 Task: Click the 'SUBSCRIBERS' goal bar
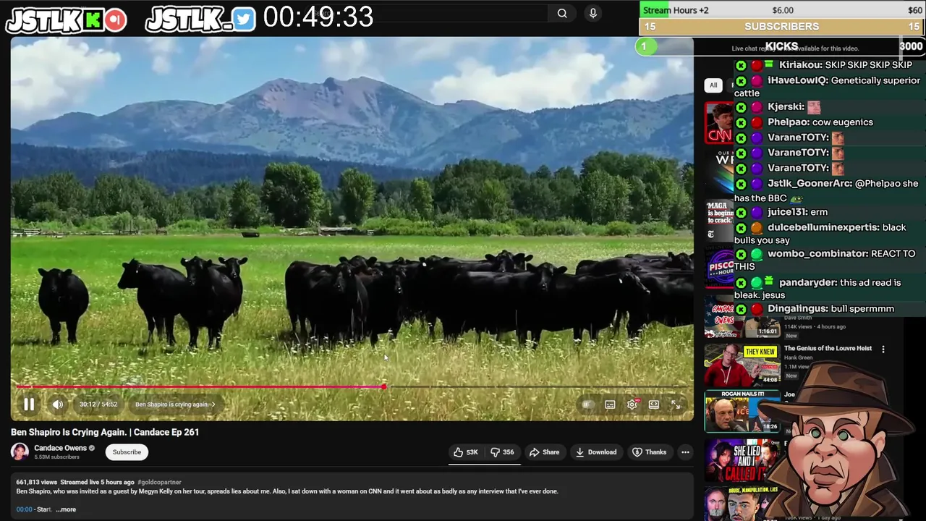782,27
